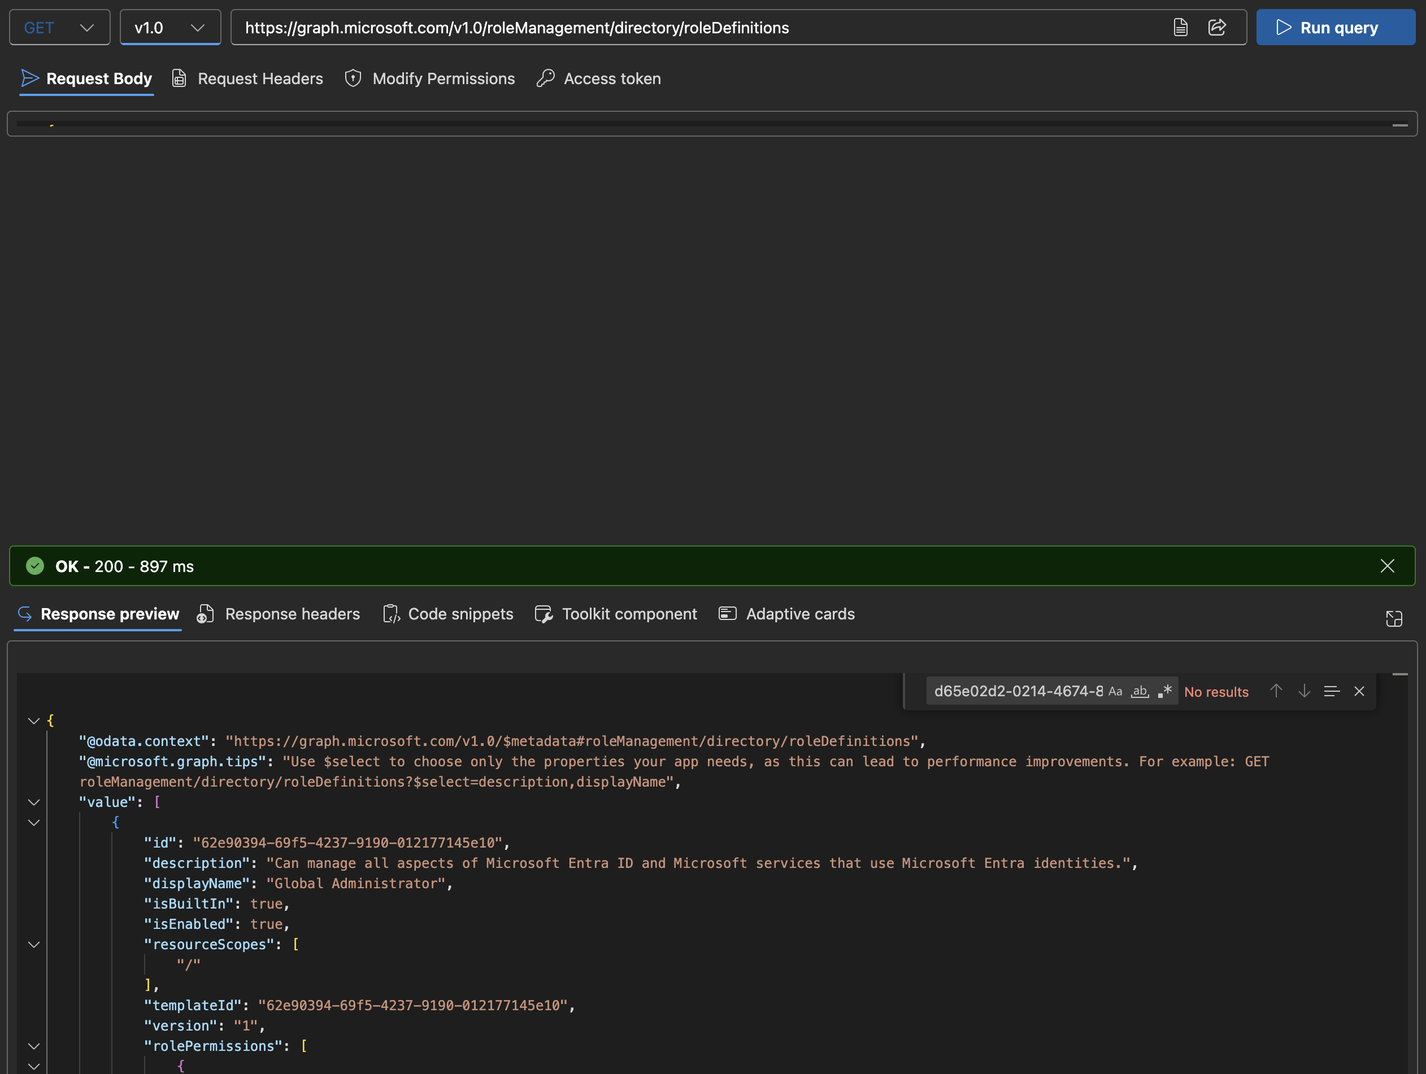Go to previous match arrow
The width and height of the screenshot is (1426, 1074).
(1276, 691)
